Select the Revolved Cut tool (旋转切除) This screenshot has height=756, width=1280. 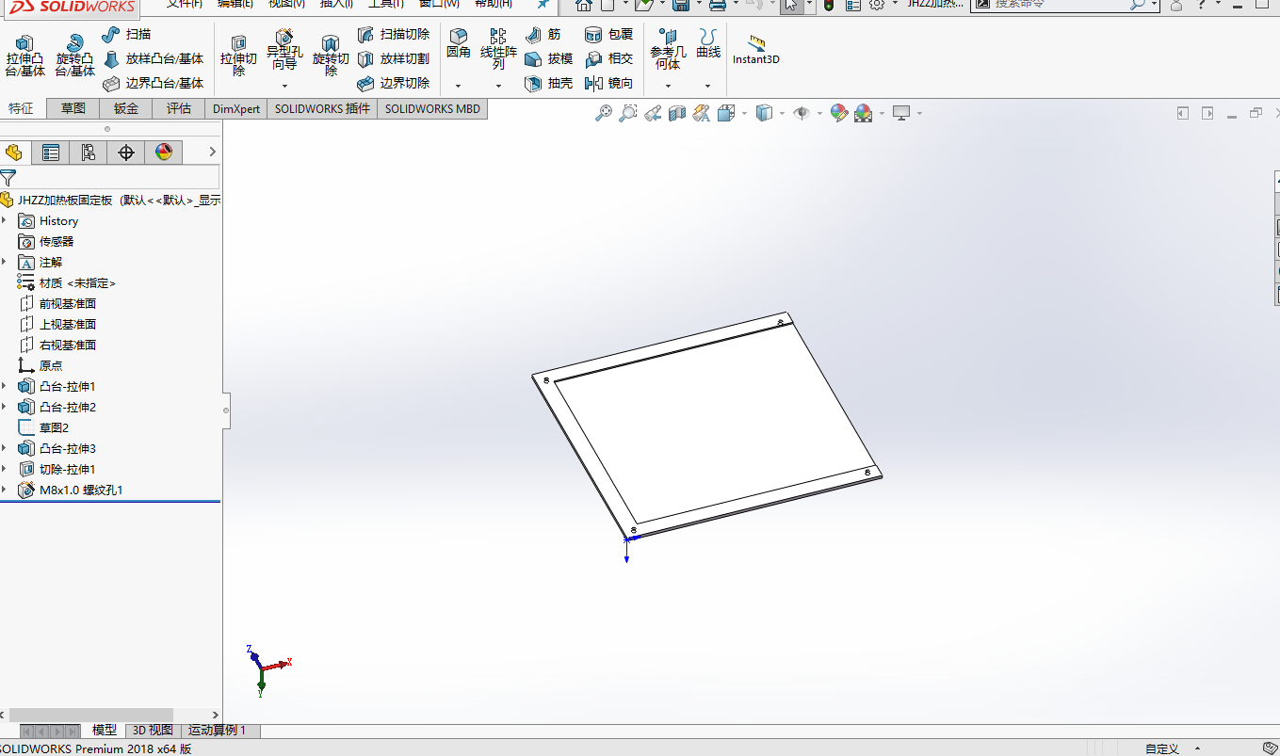pos(331,56)
